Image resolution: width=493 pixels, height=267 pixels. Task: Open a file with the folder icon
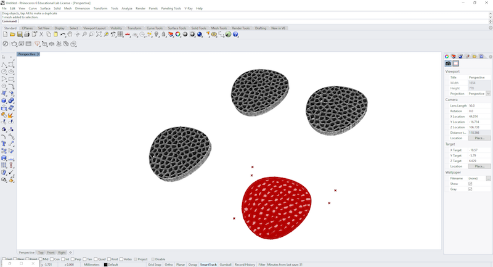(x=12, y=35)
